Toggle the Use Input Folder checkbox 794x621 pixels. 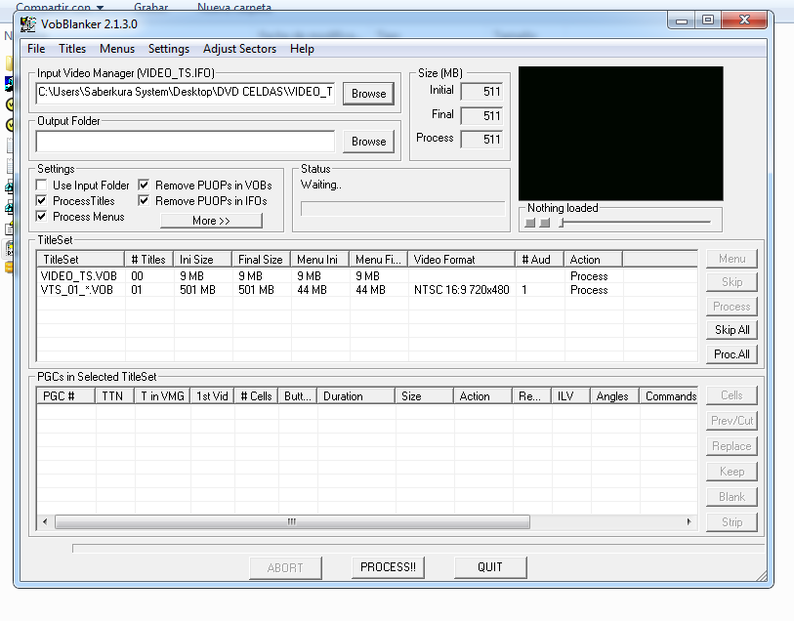click(x=42, y=186)
